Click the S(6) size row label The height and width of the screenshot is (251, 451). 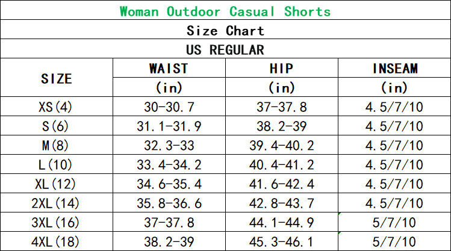(55, 127)
